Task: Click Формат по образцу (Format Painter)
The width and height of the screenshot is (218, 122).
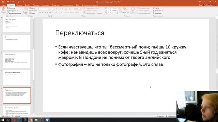Action: [14, 13]
